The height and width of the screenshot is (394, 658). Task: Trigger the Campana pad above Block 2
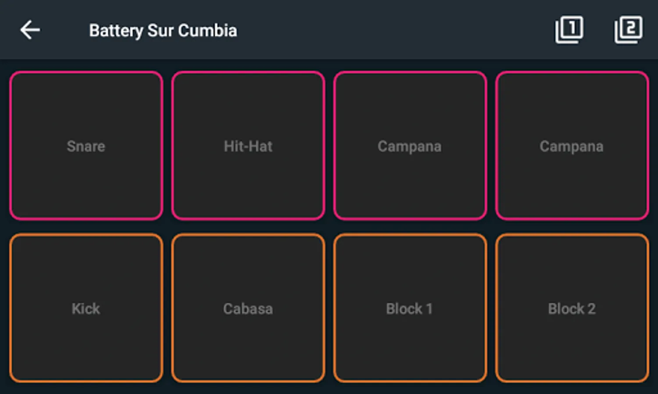coord(572,146)
